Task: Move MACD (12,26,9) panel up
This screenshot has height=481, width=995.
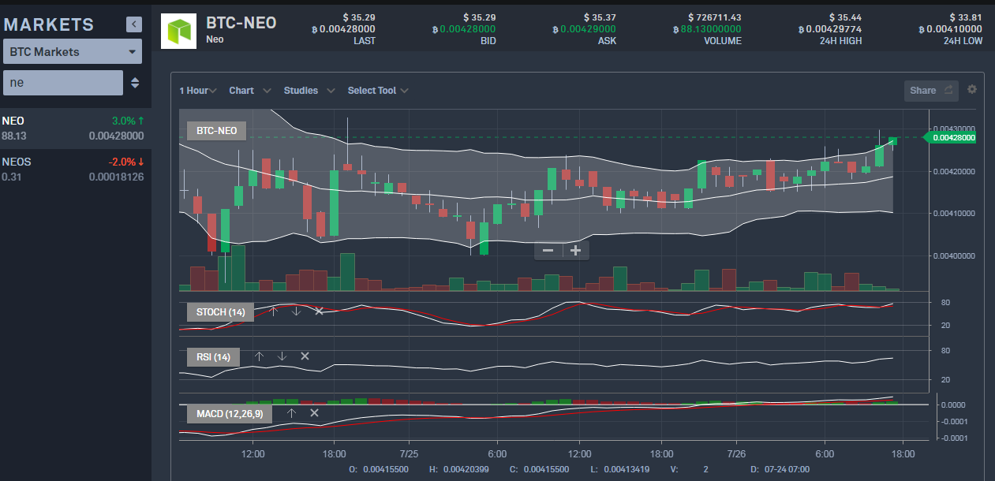Action: (x=291, y=413)
